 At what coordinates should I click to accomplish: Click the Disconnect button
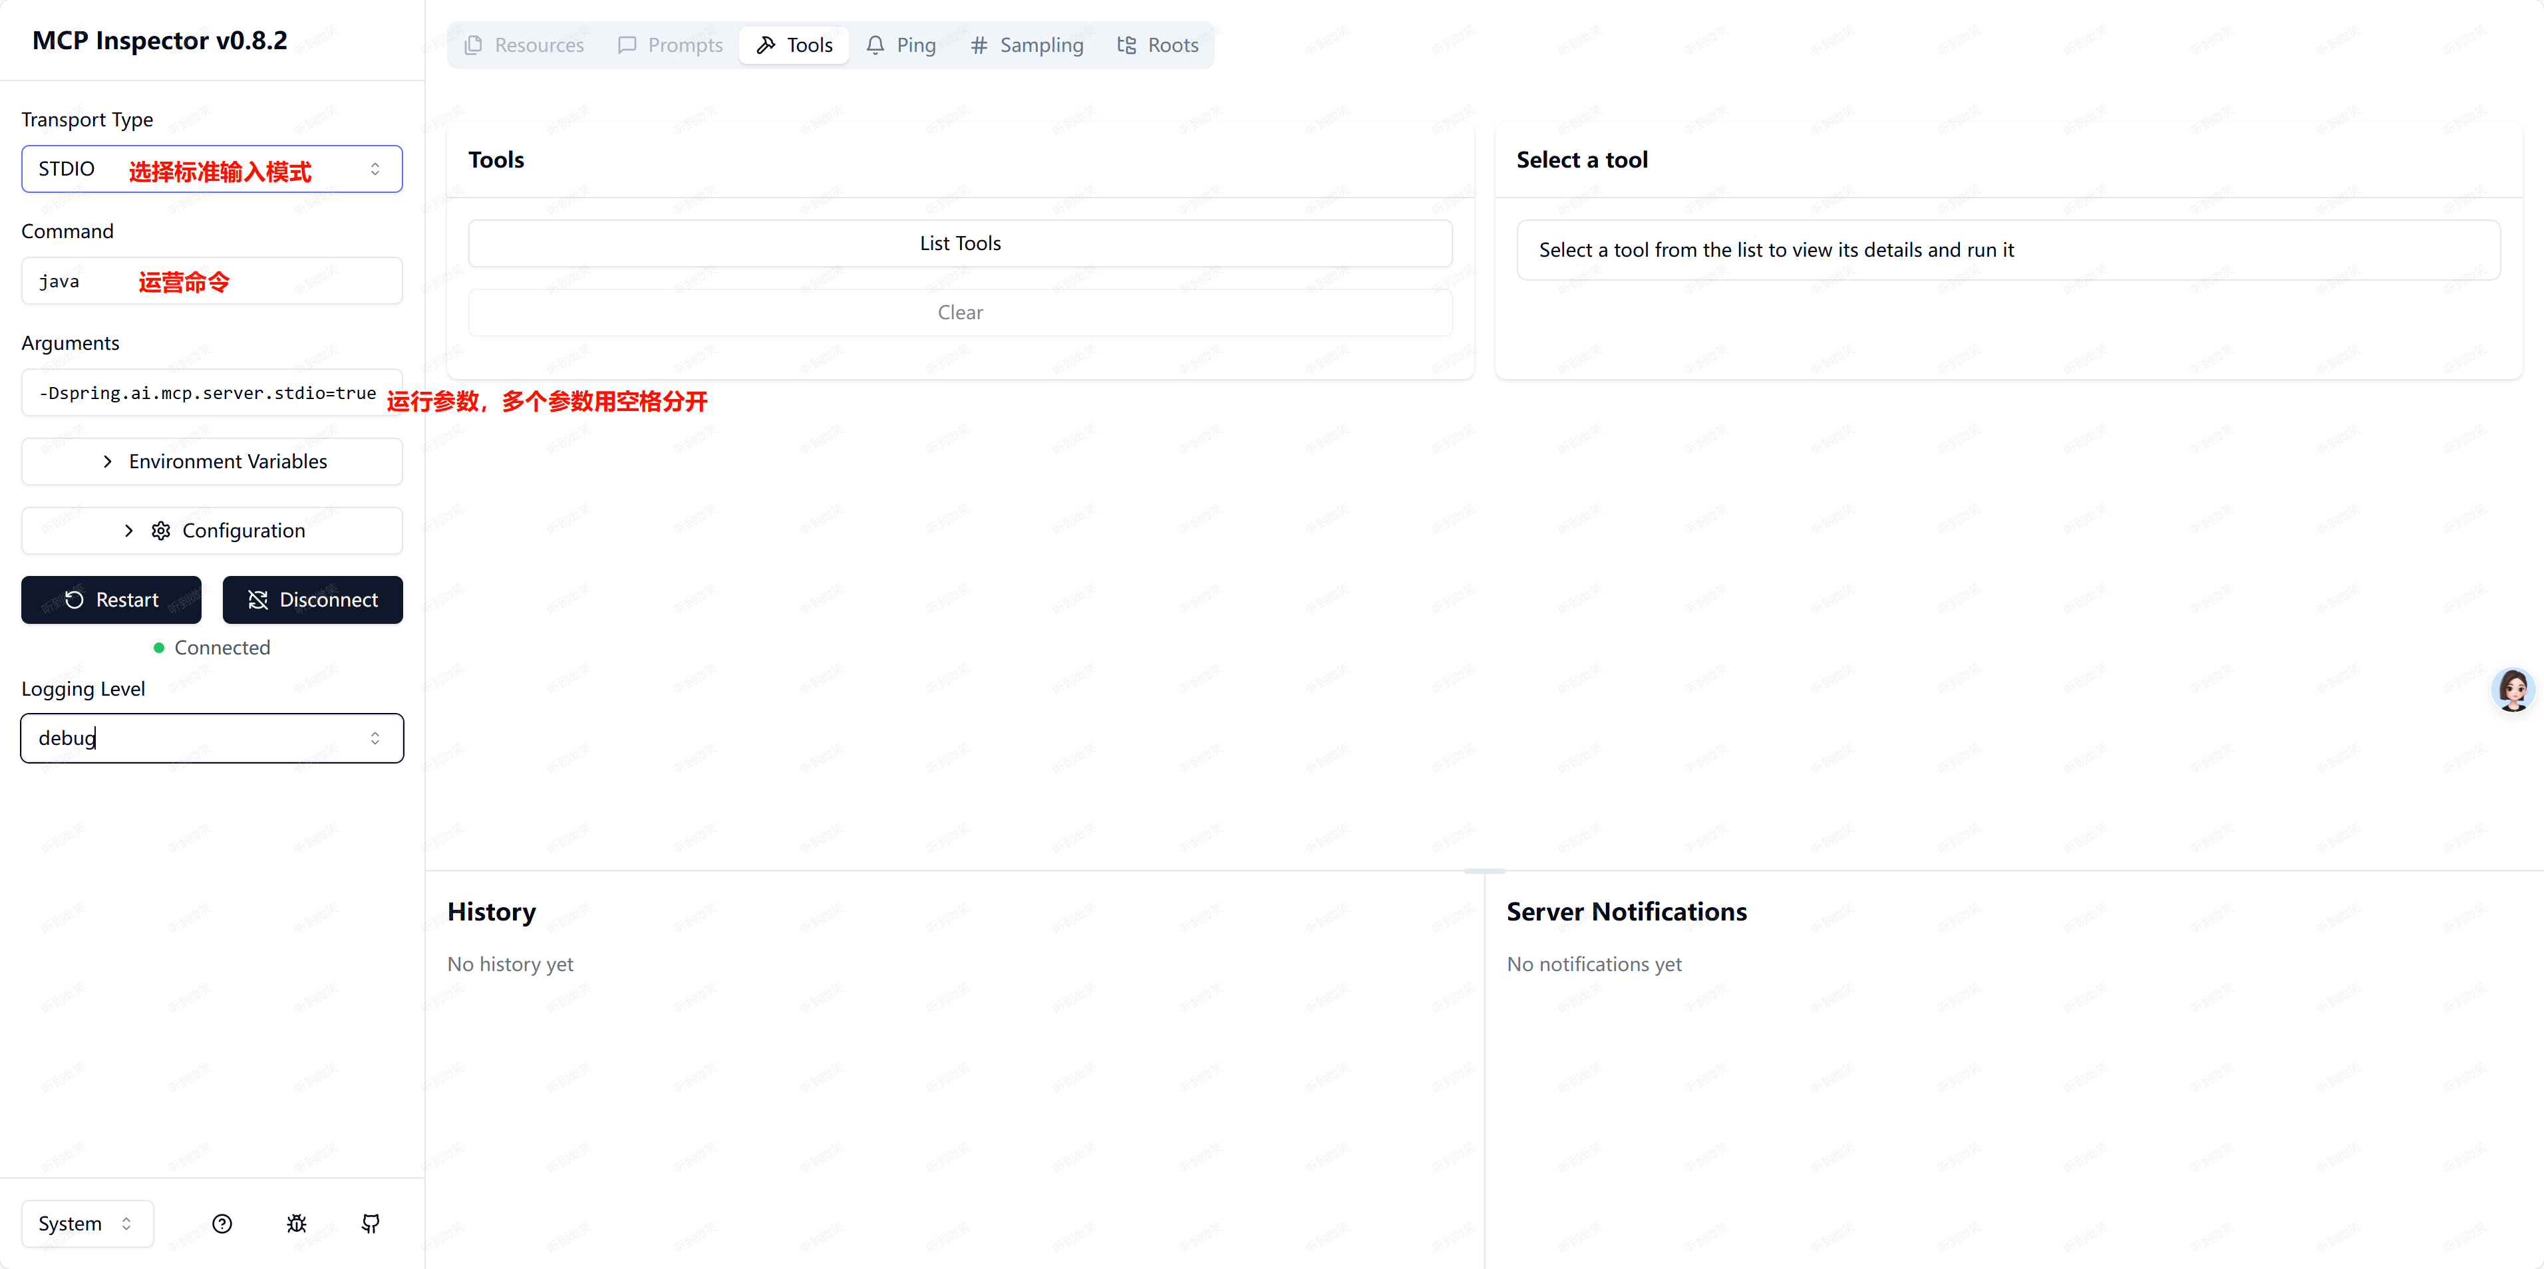click(x=312, y=599)
